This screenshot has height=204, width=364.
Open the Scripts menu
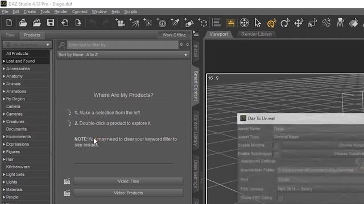(130, 11)
